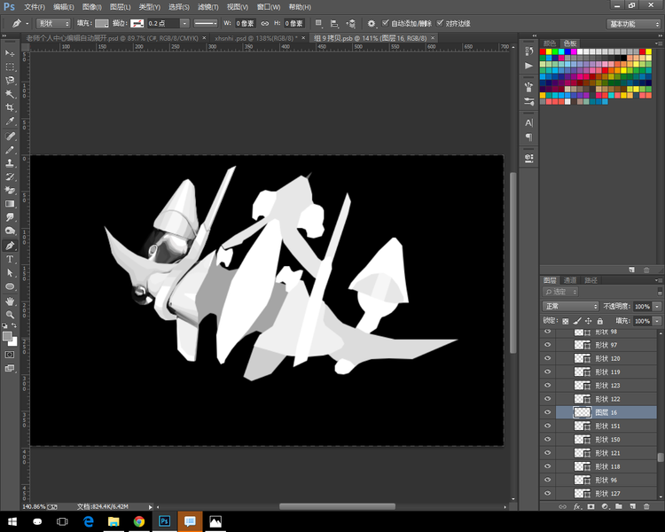
Task: Switch to the 路径 paths tab
Action: coord(591,280)
